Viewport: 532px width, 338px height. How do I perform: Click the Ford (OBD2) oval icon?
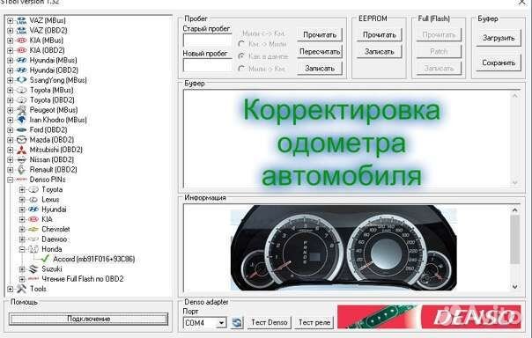point(21,130)
